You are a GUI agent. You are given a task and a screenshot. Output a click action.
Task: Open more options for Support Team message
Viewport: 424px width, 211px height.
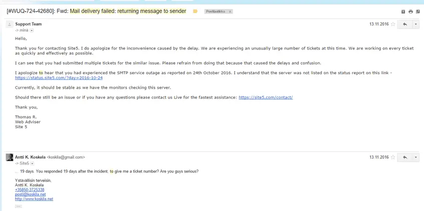click(416, 24)
